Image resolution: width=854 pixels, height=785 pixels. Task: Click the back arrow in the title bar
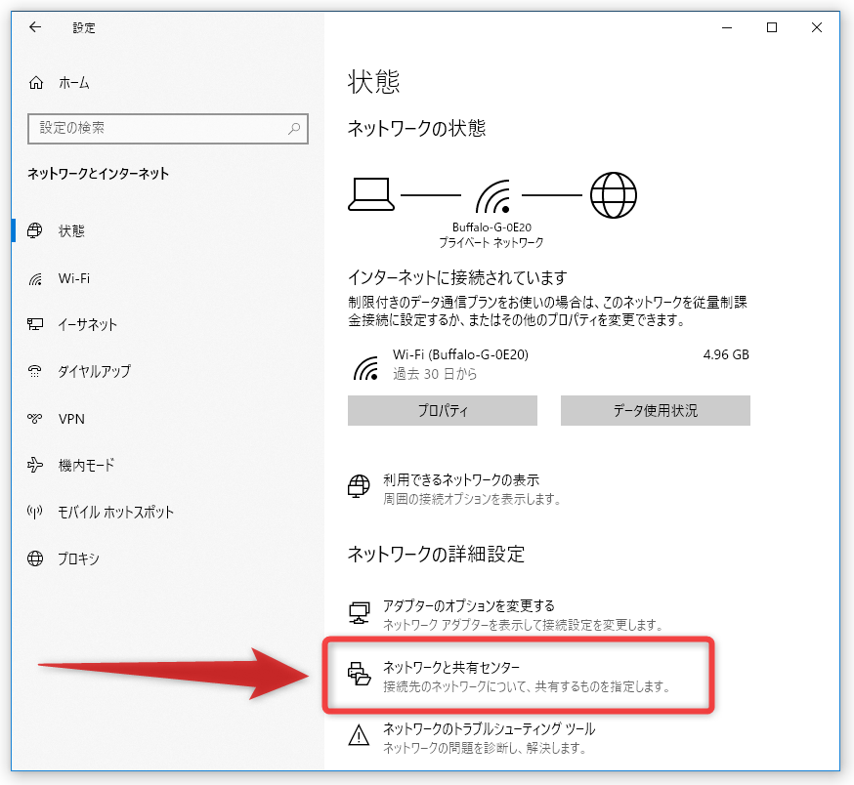(x=35, y=27)
